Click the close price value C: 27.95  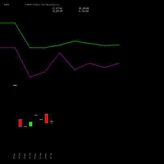click(57, 9)
